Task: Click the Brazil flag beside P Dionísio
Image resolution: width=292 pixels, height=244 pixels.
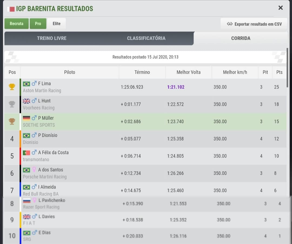Action: 26,135
